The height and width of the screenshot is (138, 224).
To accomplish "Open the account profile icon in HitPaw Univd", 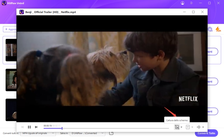I will (x=183, y=3).
